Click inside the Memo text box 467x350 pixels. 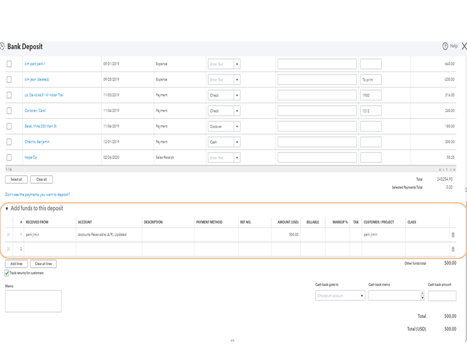tap(33, 300)
